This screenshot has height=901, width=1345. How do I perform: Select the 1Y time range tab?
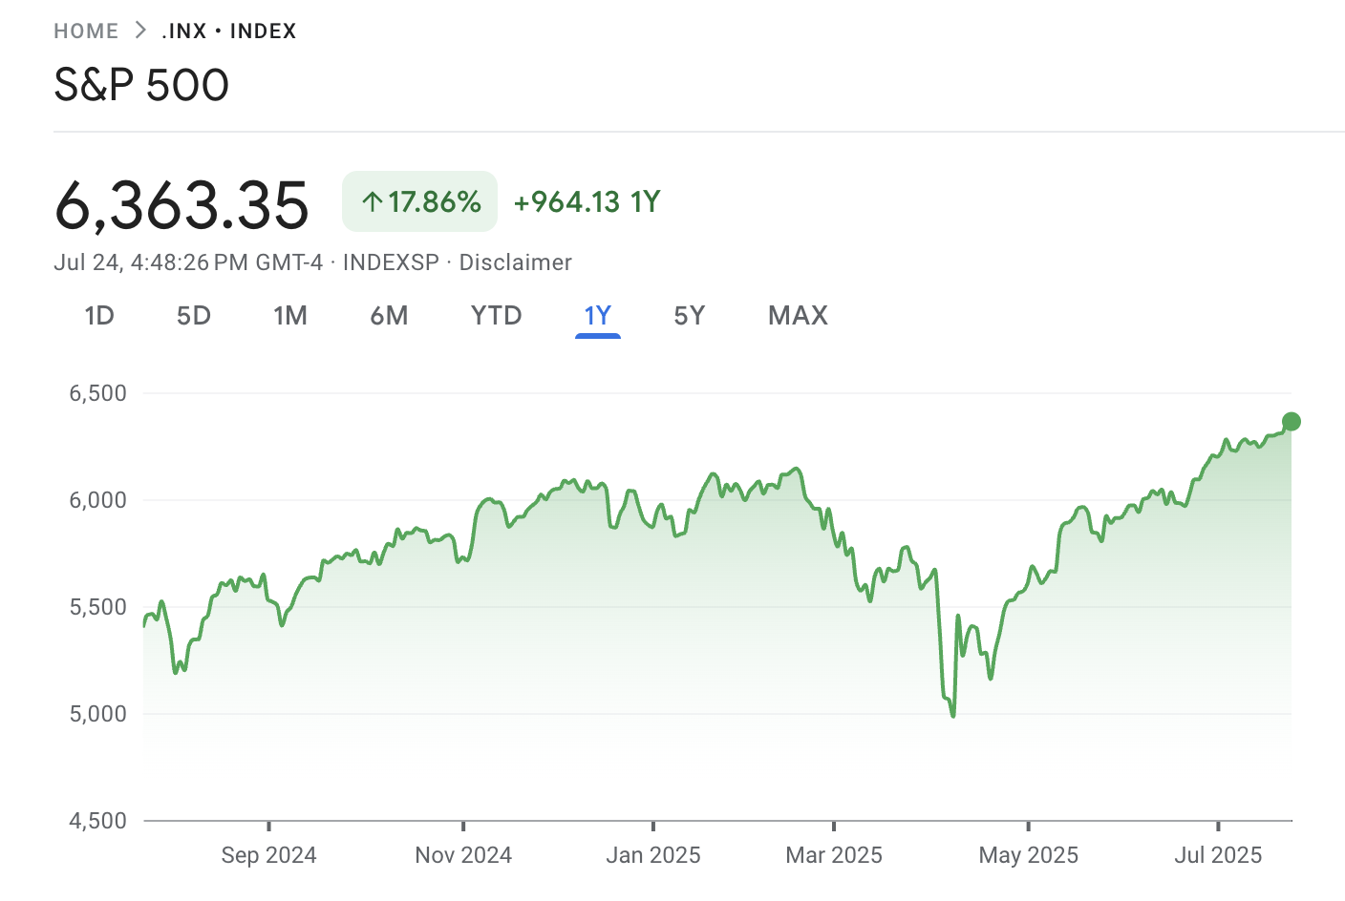[598, 316]
